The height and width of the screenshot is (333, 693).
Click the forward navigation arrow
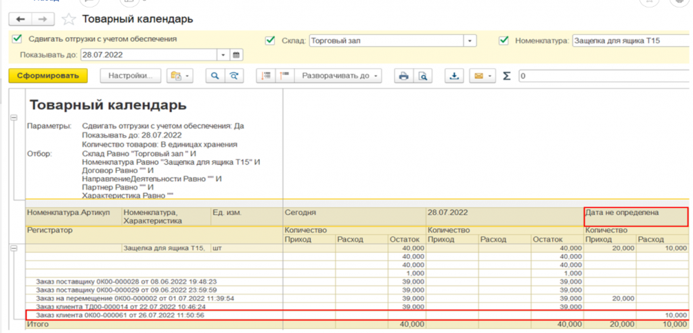pyautogui.click(x=42, y=18)
